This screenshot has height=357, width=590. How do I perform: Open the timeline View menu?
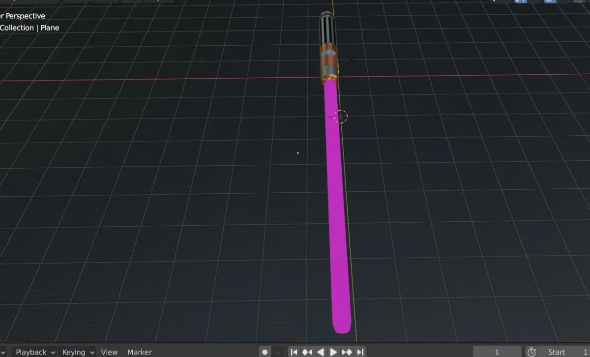109,352
